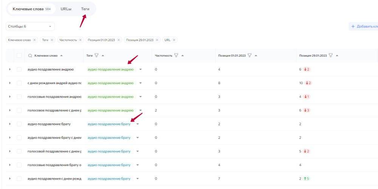Select keyword text 'аудио поздравление брату'
Viewport: 378px width, 189px height.
[49, 124]
